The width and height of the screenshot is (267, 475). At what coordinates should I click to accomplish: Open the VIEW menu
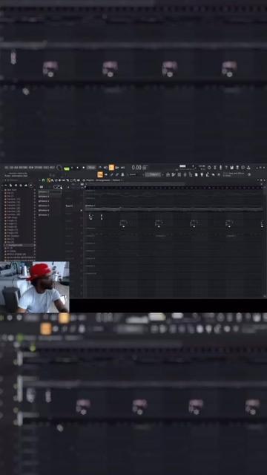tap(31, 167)
